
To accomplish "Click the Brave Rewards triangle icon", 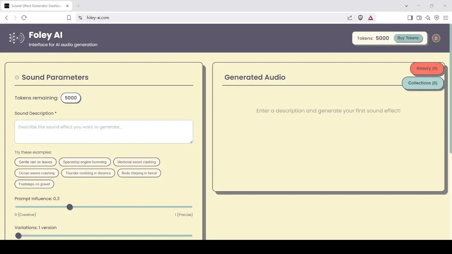I will click(x=370, y=18).
